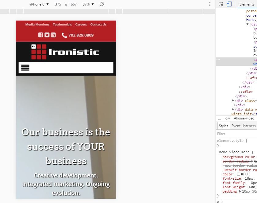The image size is (257, 203).
Task: Open the iPhone 6 device dropdown
Action: (x=39, y=4)
